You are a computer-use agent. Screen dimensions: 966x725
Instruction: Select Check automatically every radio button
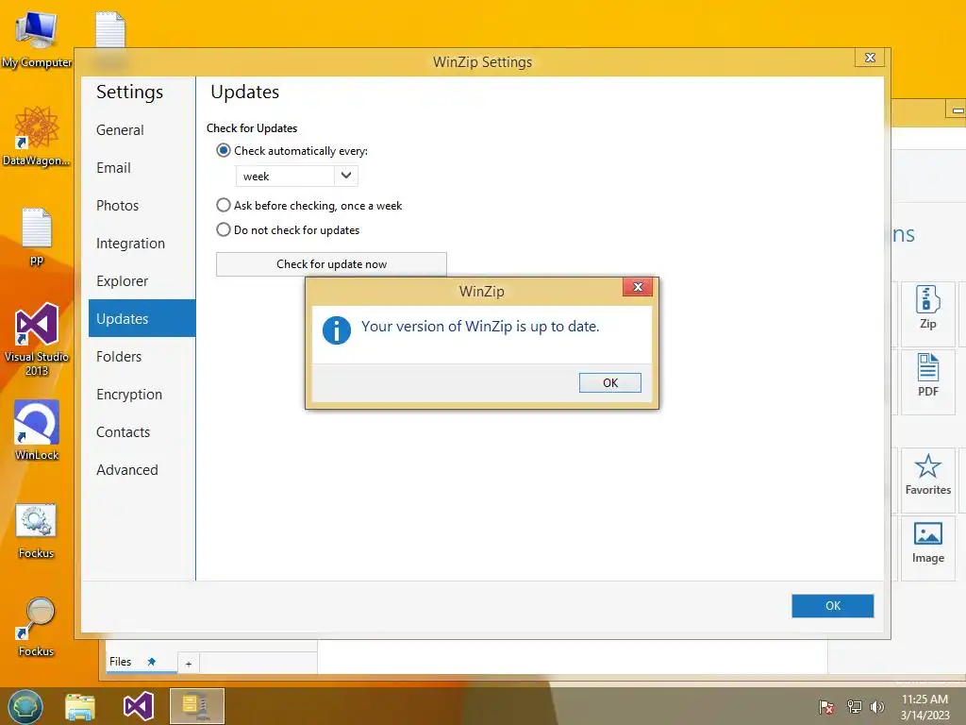[223, 150]
